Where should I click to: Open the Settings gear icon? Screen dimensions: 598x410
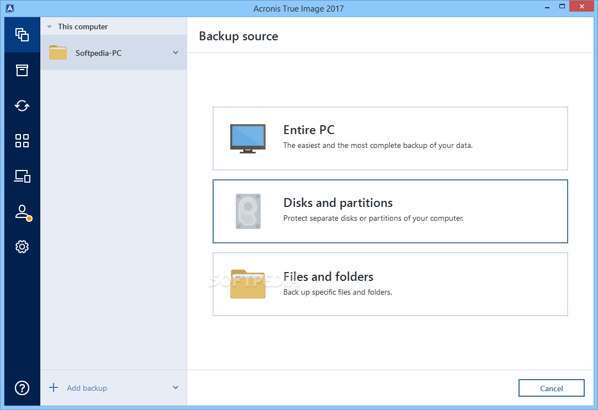coord(22,247)
